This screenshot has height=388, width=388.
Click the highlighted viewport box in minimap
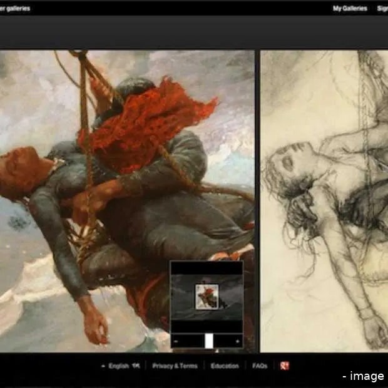(x=207, y=297)
